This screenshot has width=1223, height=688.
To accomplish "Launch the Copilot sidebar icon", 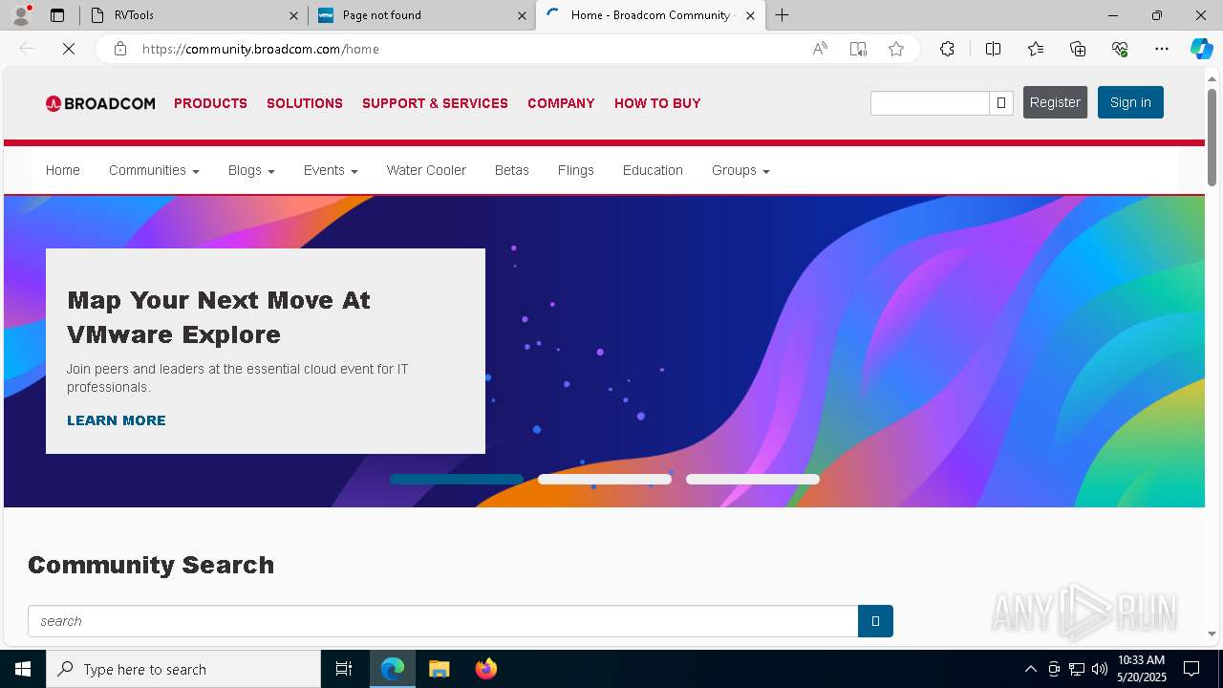I will pyautogui.click(x=1202, y=49).
